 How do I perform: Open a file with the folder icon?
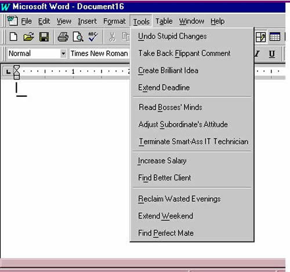pyautogui.click(x=28, y=37)
